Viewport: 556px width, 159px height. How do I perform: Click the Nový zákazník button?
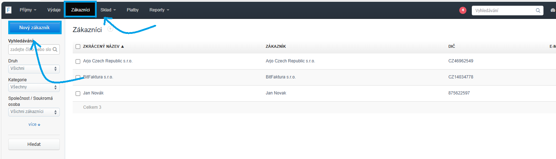click(x=34, y=27)
